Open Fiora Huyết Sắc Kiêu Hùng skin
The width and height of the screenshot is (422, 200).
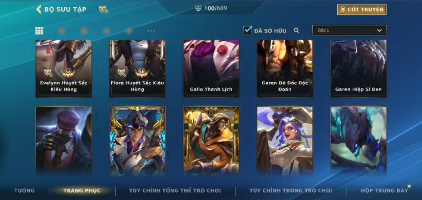[138, 69]
